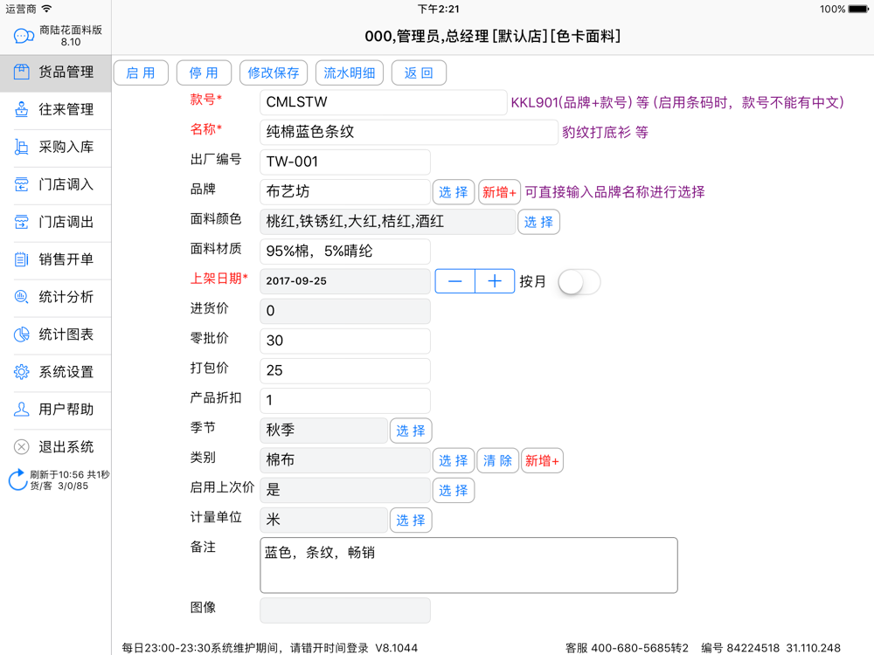Open 品牌 chooser via 选择
The width and height of the screenshot is (874, 655).
click(453, 192)
